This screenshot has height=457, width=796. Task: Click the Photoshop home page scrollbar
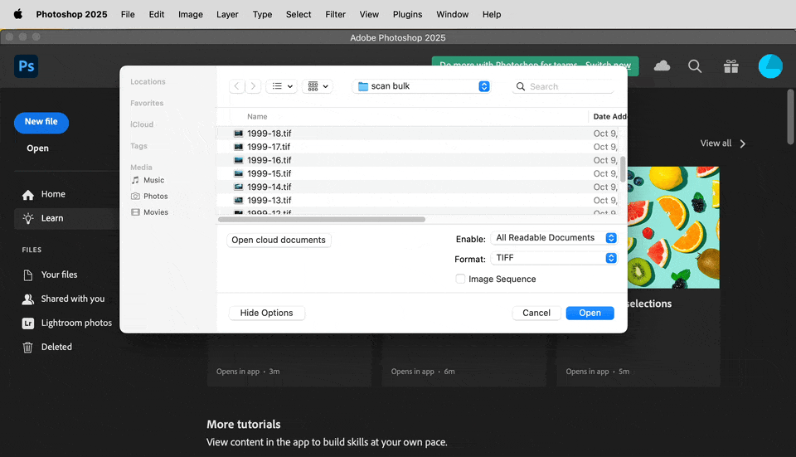click(790, 117)
